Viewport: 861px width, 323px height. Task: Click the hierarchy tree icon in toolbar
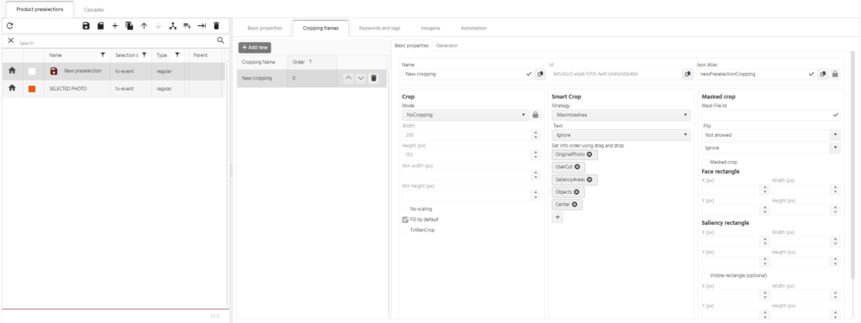[x=173, y=26]
